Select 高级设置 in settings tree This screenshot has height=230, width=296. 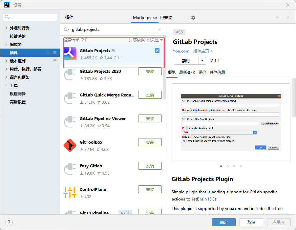[x=18, y=102]
